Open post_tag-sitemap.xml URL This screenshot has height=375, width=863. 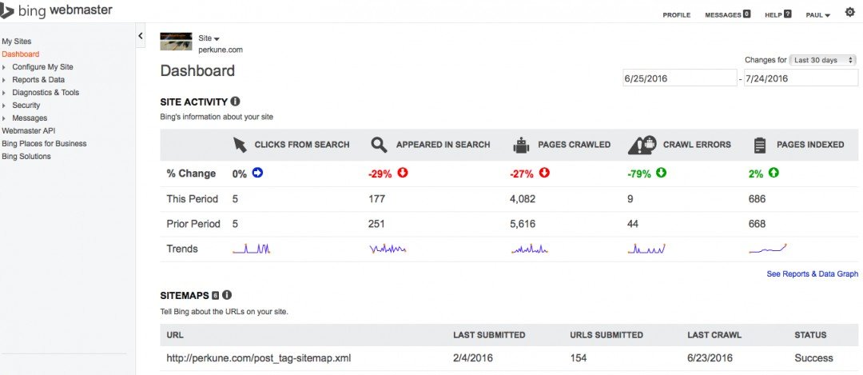tap(259, 358)
